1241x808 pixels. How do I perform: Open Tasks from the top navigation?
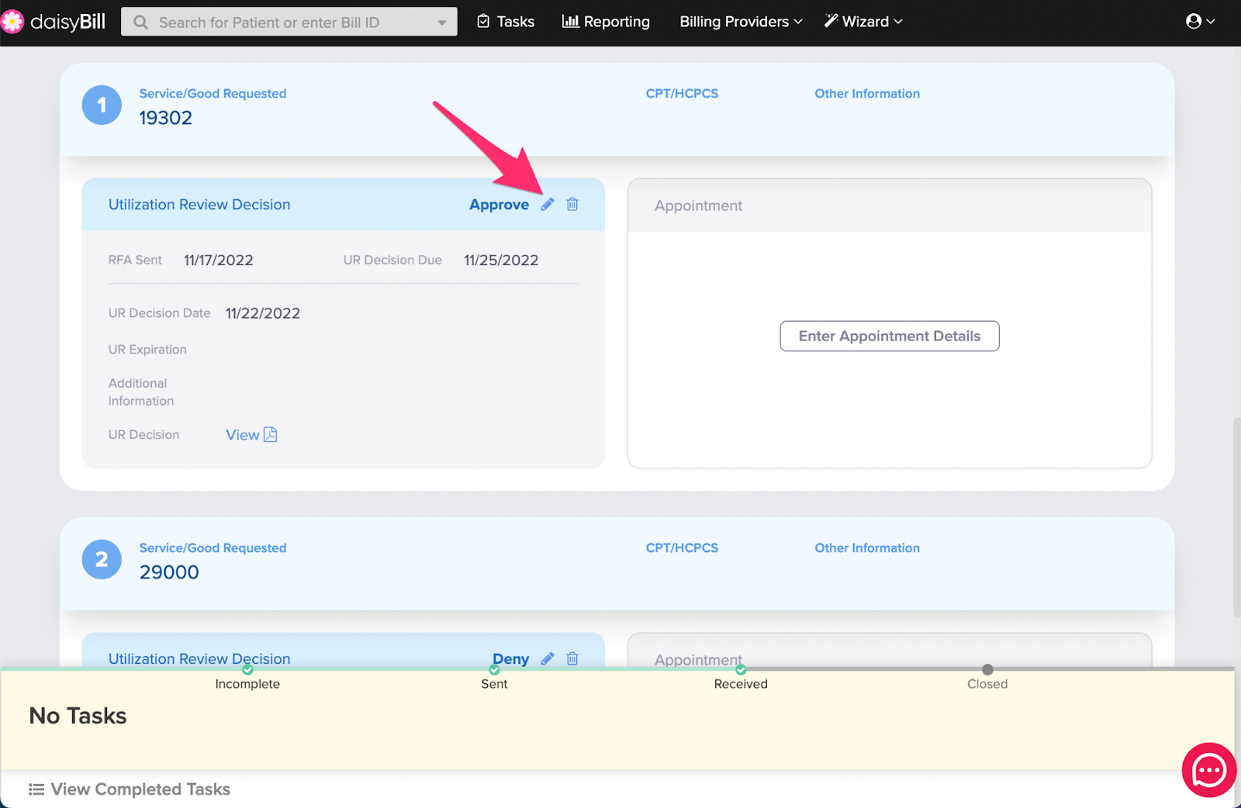[506, 22]
